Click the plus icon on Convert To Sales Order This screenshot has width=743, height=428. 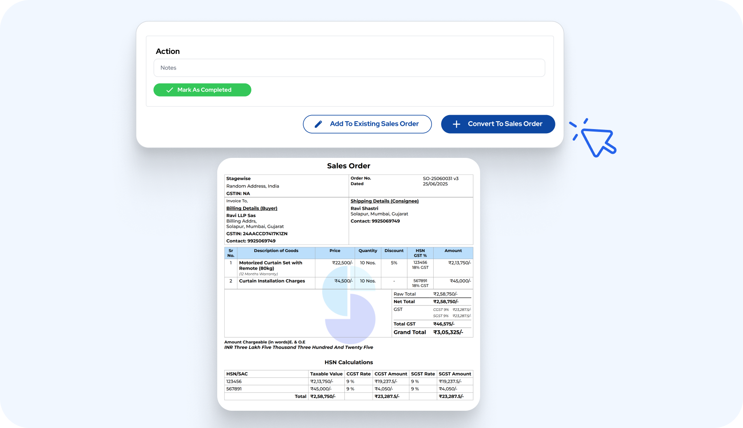click(456, 124)
